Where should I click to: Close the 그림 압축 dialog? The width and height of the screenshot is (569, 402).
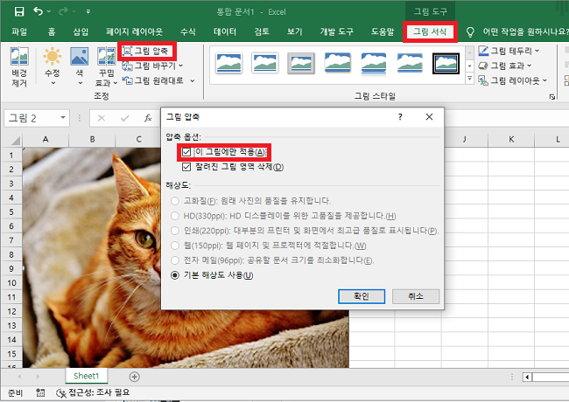(x=429, y=117)
